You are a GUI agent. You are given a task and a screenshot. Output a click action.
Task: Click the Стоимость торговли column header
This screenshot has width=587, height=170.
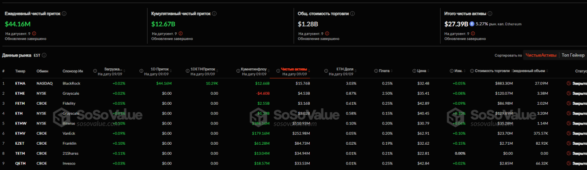click(492, 71)
